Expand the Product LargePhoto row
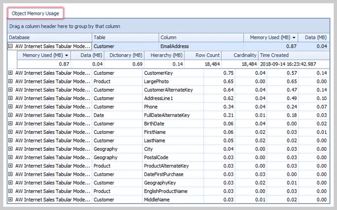 coord(10,81)
